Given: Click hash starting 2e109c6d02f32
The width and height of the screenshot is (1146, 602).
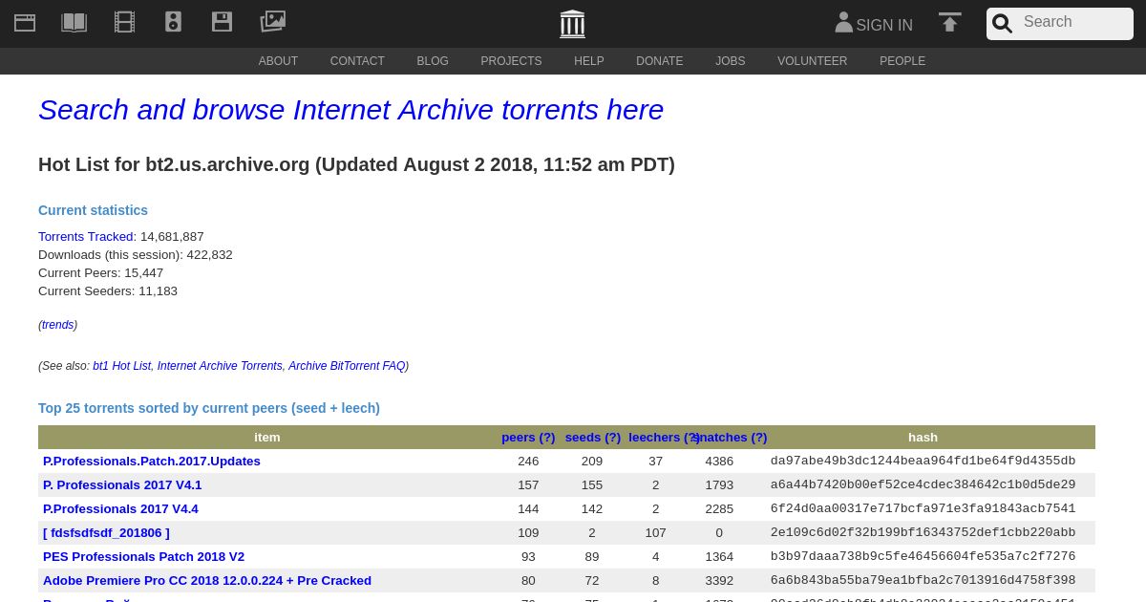Looking at the screenshot, I should 923,533.
